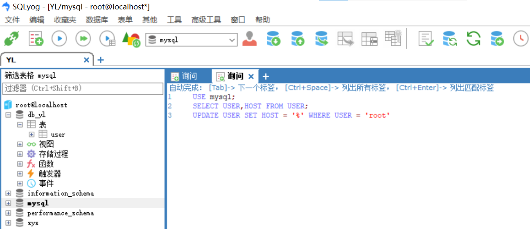Click the 函数 fx icon
This screenshot has height=229, width=530.
[31, 164]
